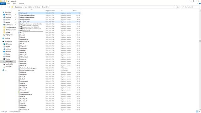Screen dimensions: 201x113
Task: Click Windows in the address breadcrumb
Action: tap(37, 7)
